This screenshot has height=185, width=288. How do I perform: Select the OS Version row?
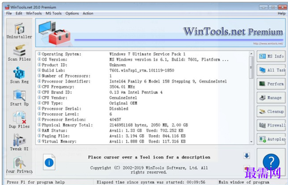pos(142,60)
